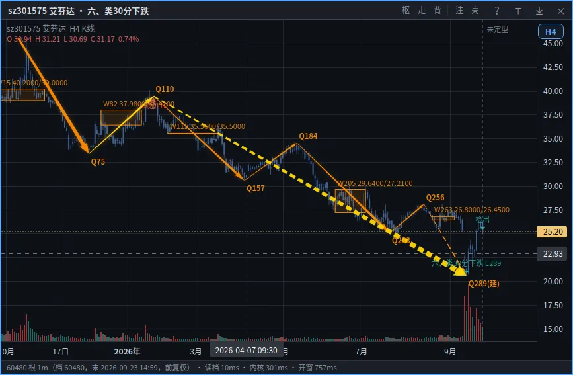The image size is (573, 375).
Task: Click the W82 37.98 zone label
Action: 139,104
